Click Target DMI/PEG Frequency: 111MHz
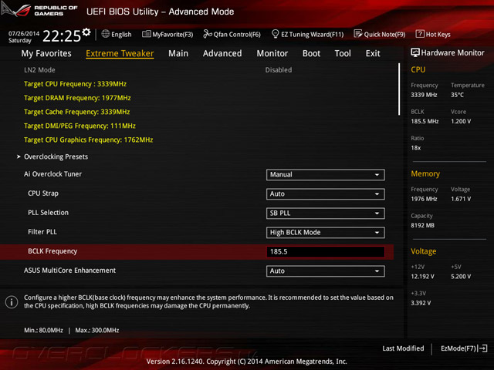The width and height of the screenshot is (494, 370). pos(80,126)
